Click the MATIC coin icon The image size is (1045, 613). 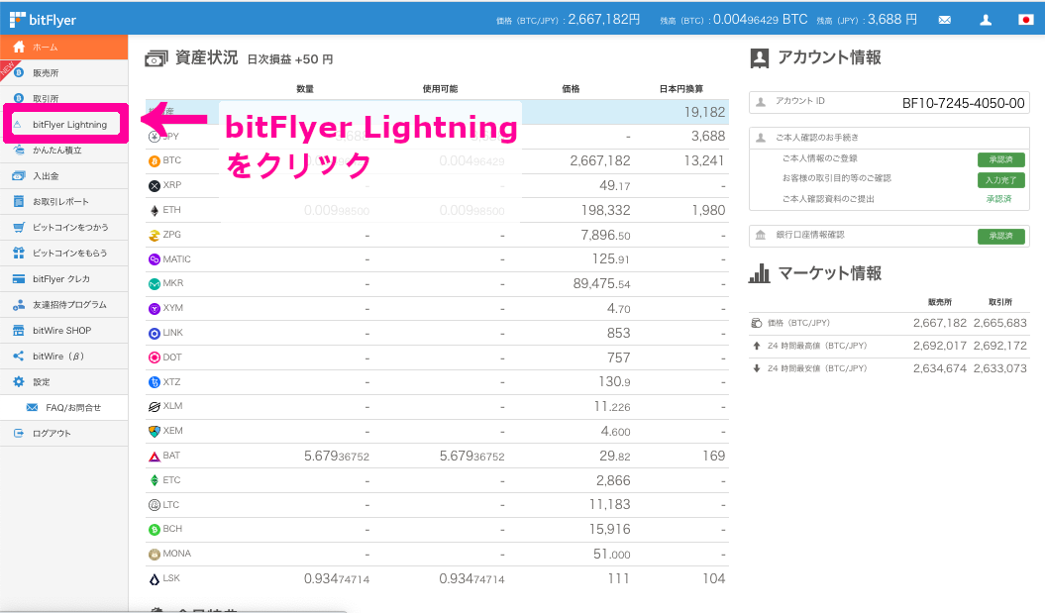point(154,259)
